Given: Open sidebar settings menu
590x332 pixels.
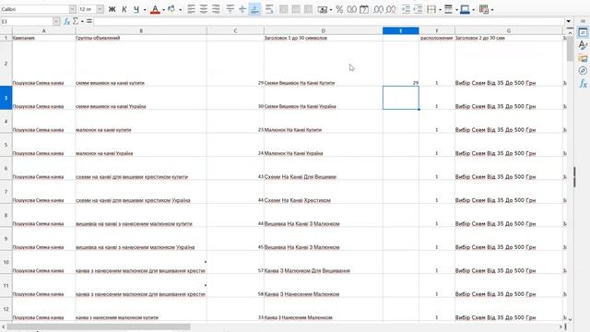Looking at the screenshot, I should coord(583,21).
